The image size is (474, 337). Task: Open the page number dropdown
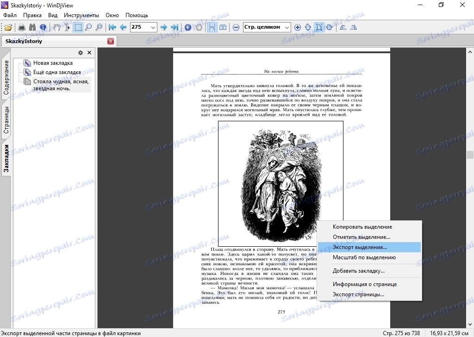tap(153, 27)
